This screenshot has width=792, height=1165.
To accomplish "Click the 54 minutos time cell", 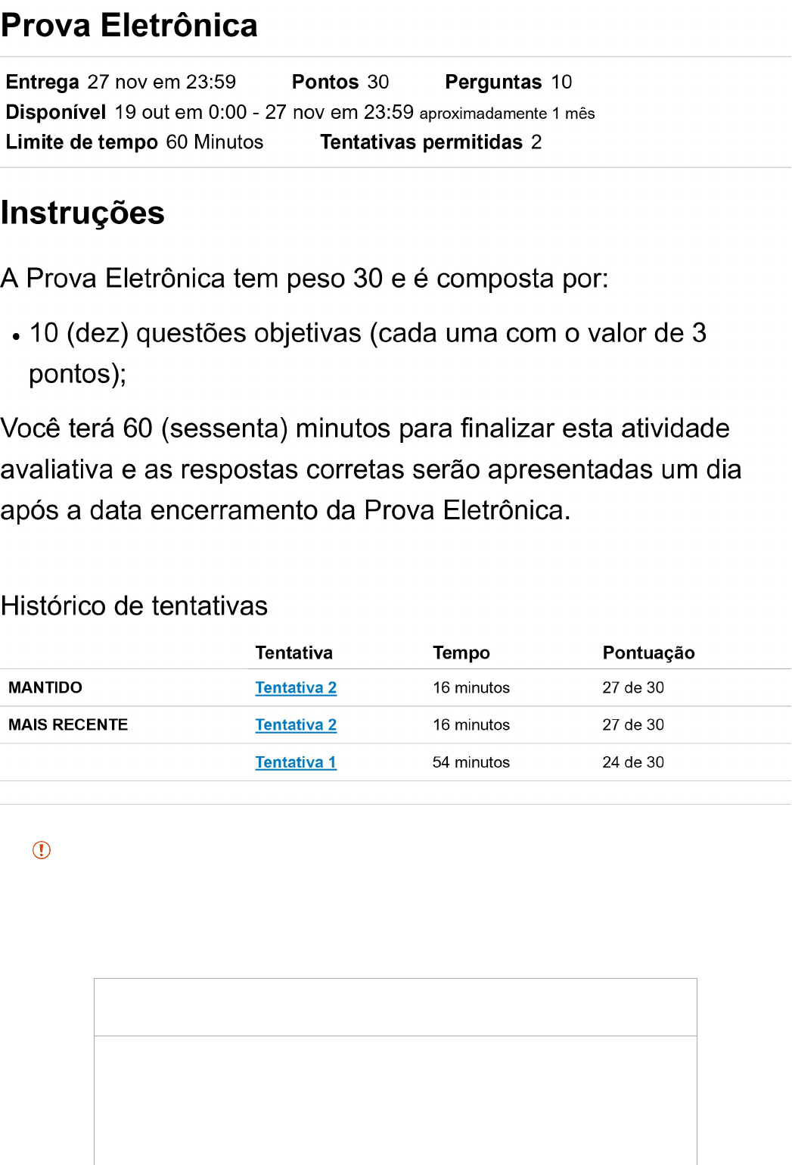I will [x=471, y=762].
